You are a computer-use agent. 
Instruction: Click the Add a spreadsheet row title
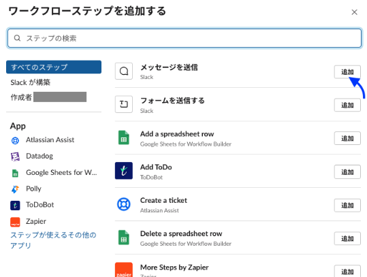click(x=177, y=134)
